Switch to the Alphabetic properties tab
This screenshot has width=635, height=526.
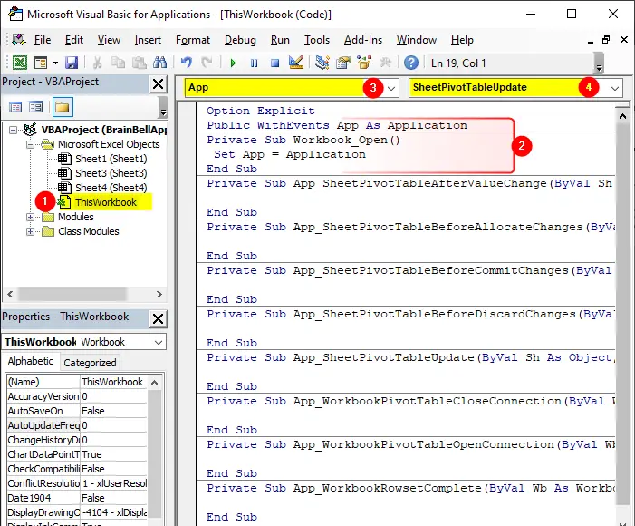pyautogui.click(x=31, y=361)
